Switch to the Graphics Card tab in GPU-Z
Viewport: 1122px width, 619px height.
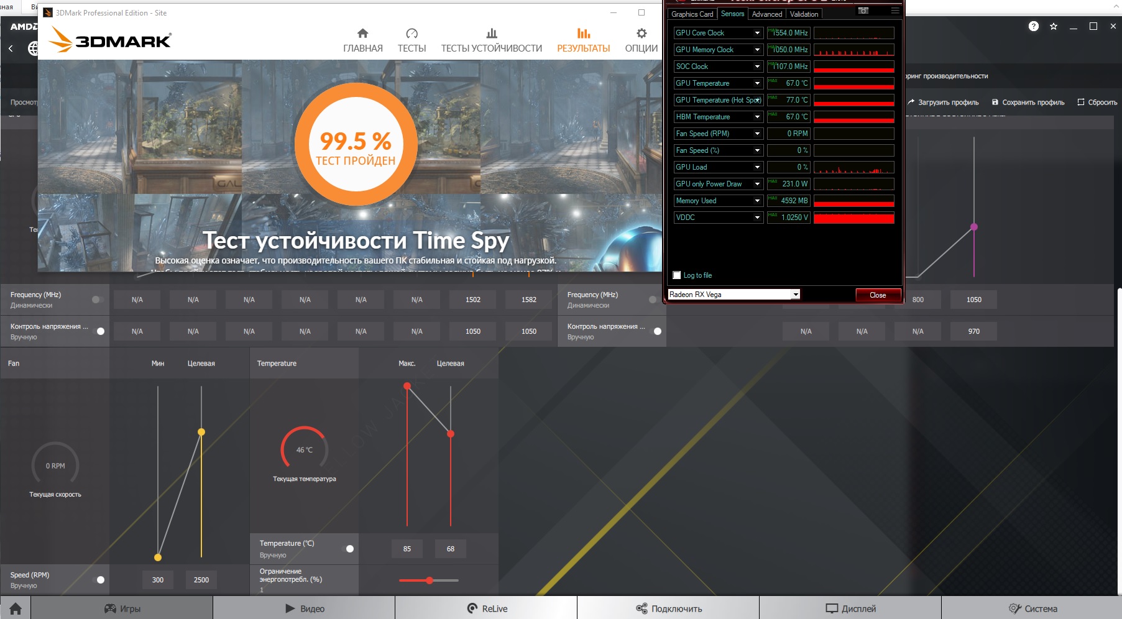[x=692, y=14]
